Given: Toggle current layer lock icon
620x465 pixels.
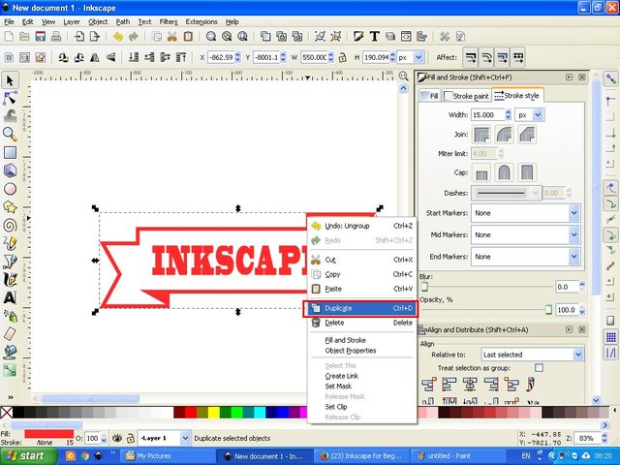Looking at the screenshot, I should (130, 438).
